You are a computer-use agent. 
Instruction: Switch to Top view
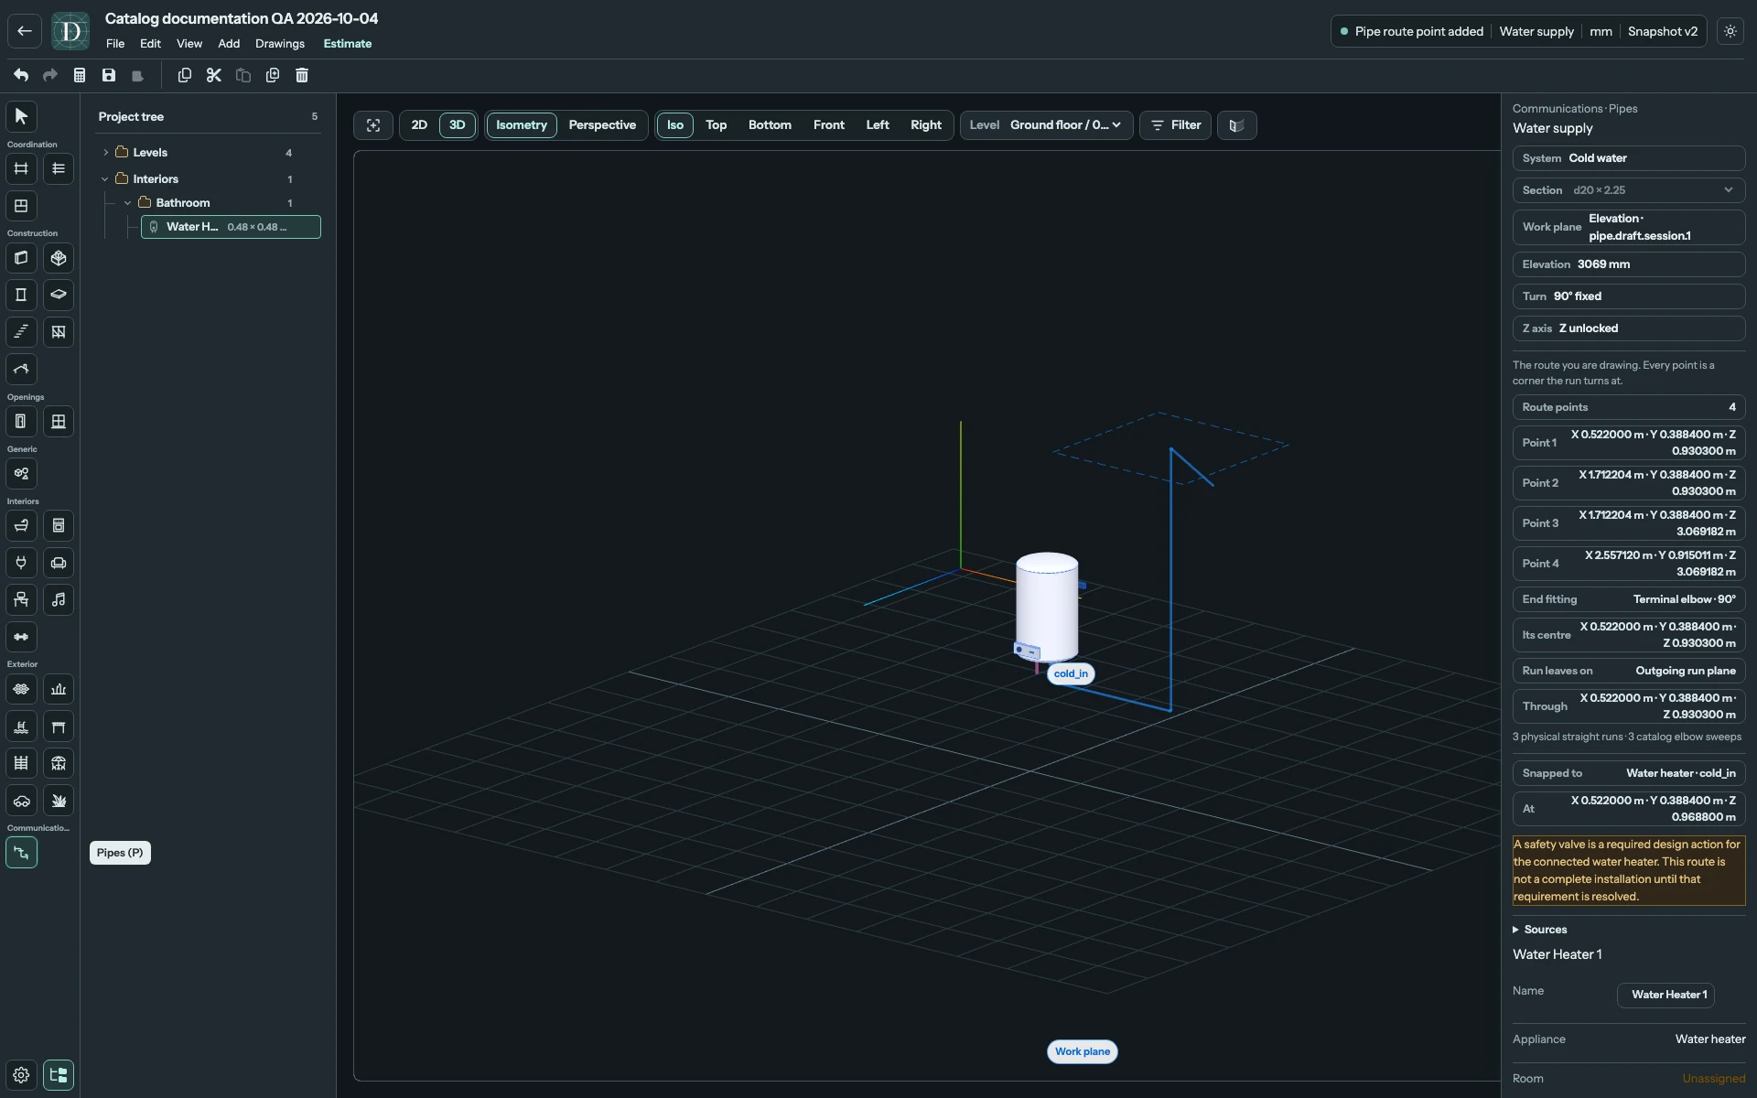coord(717,125)
